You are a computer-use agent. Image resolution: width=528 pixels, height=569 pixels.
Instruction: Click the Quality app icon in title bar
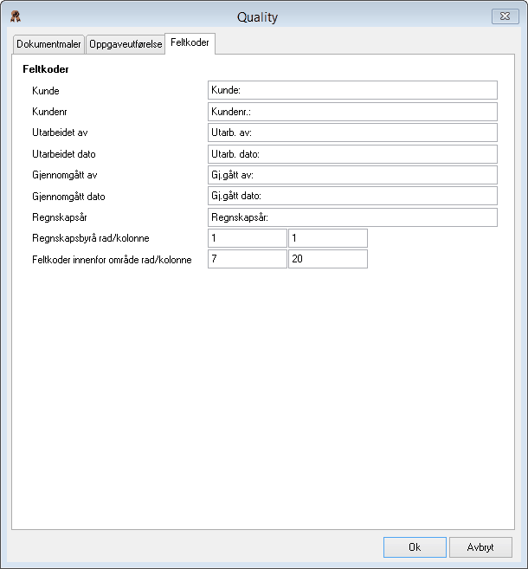(x=16, y=16)
